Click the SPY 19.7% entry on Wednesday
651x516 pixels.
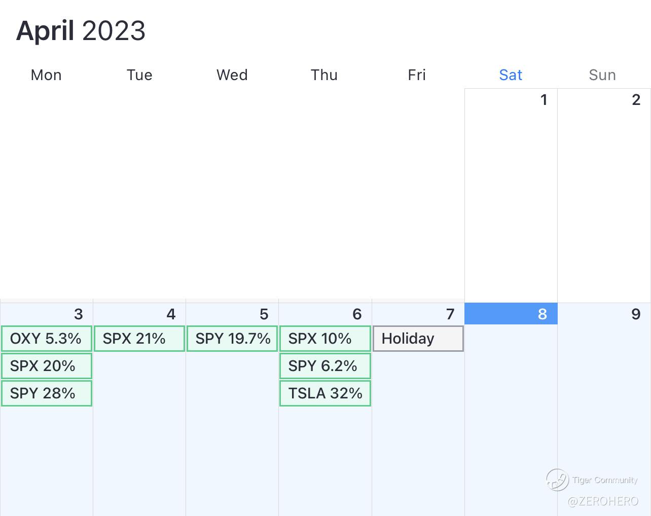click(232, 339)
